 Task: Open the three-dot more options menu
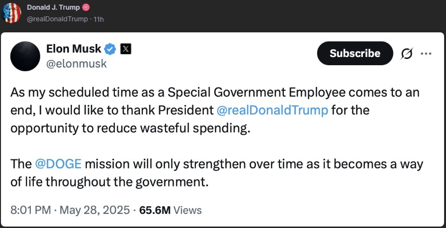[426, 54]
